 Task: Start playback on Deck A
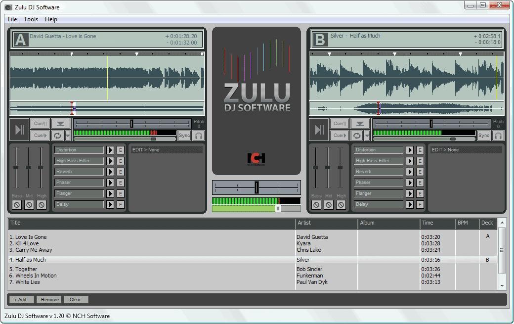18,130
